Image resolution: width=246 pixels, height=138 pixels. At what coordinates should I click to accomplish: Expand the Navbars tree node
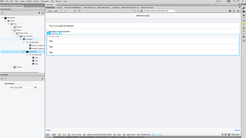point(11,27)
